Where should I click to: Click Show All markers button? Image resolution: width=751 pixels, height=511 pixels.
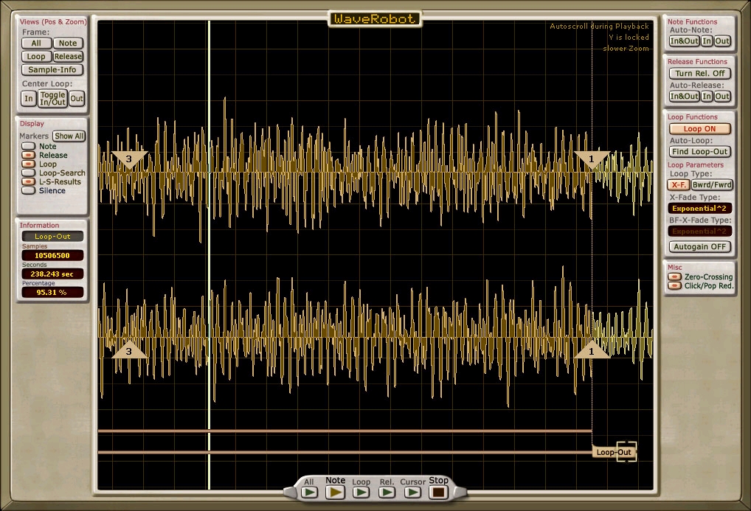click(69, 136)
